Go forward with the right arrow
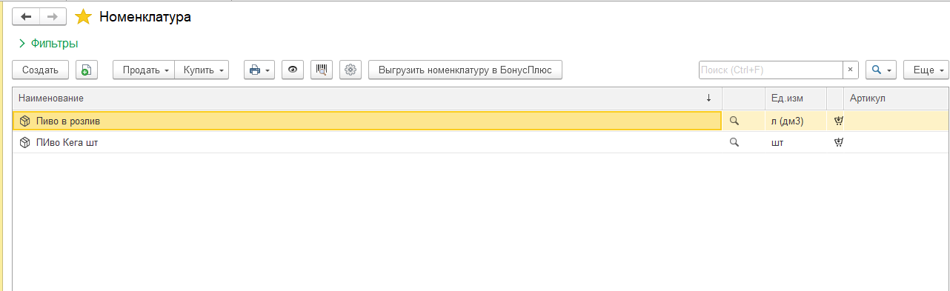The image size is (950, 291). [x=52, y=16]
